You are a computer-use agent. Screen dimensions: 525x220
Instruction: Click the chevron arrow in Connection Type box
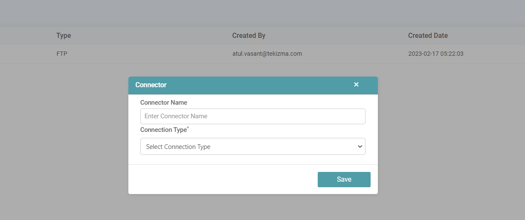click(360, 146)
